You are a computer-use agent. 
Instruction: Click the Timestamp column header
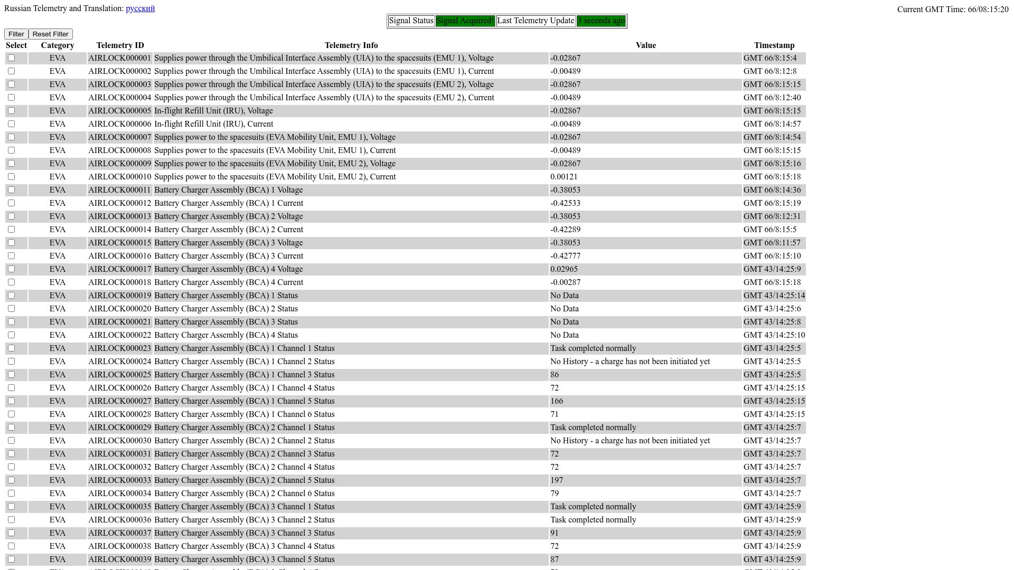pos(774,45)
